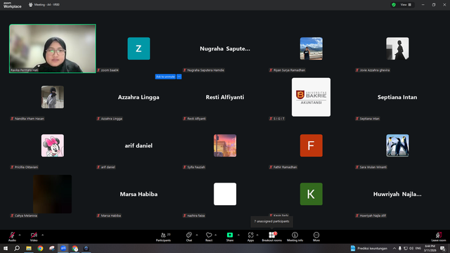Open Prediksi keuntungan taskbar item
Image resolution: width=450 pixels, height=253 pixels.
pos(368,248)
